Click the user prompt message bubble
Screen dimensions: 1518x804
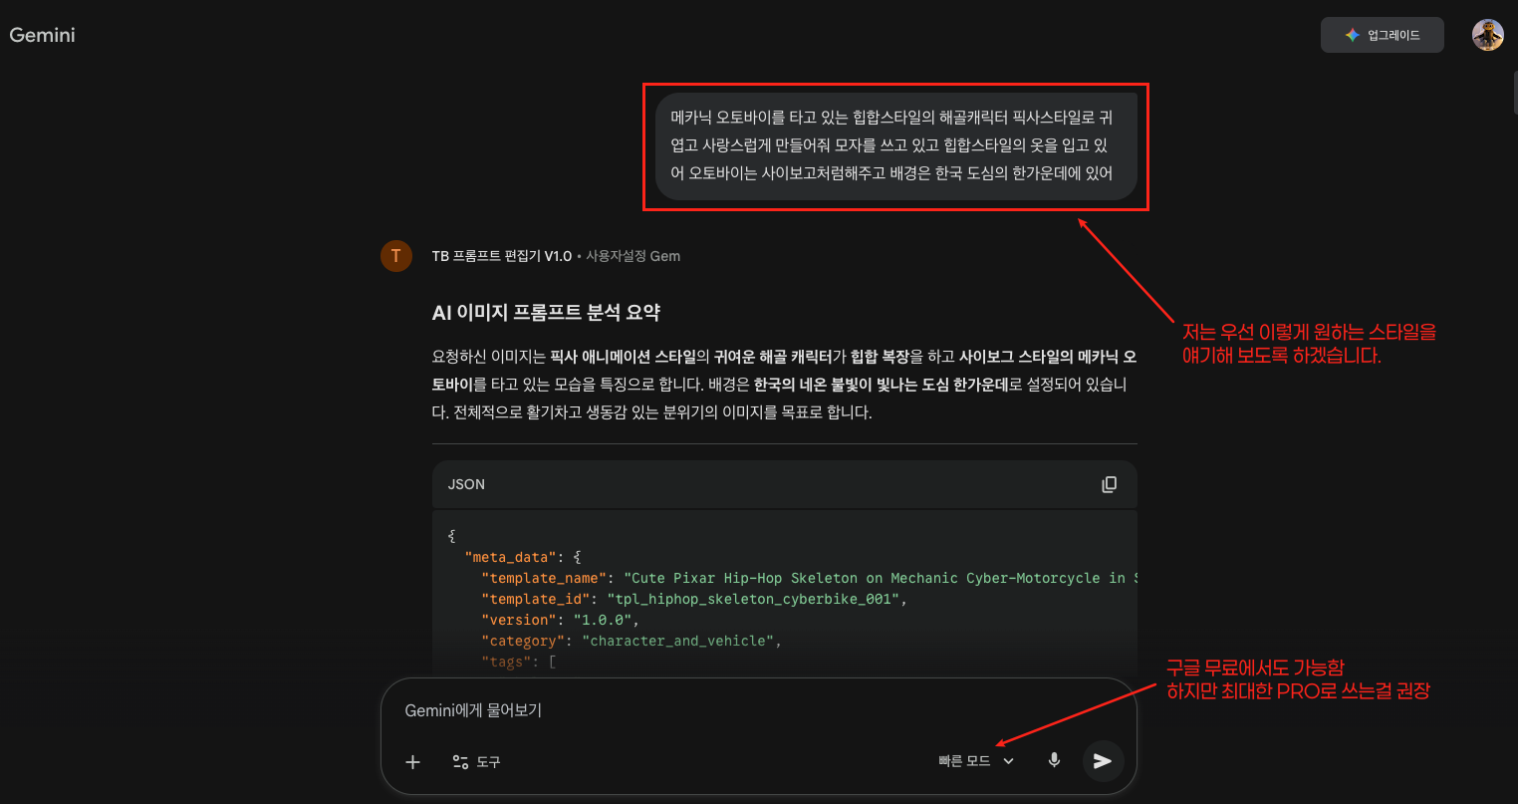[895, 146]
